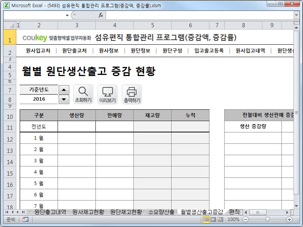Image resolution: width=303 pixels, height=227 pixels.
Task: Click vertical scrollbar up arrow
Action: click(296, 28)
